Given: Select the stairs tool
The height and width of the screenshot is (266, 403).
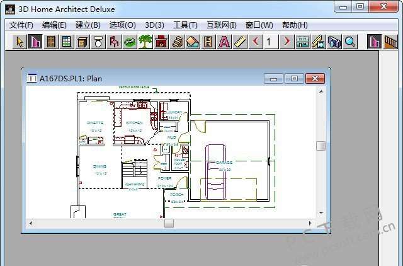Looking at the screenshot, I should click(177, 42).
